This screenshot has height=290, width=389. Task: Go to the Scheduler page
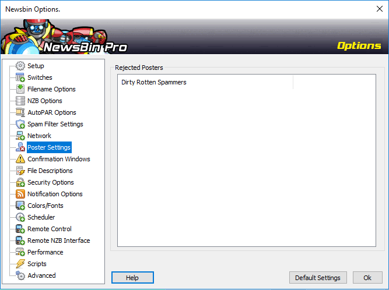click(41, 217)
